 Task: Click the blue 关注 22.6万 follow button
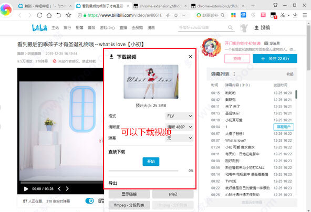click(275, 59)
